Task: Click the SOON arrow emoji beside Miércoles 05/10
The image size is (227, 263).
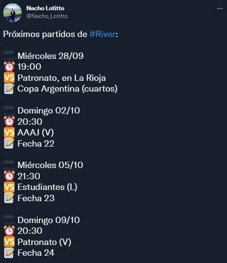Action: [9, 165]
